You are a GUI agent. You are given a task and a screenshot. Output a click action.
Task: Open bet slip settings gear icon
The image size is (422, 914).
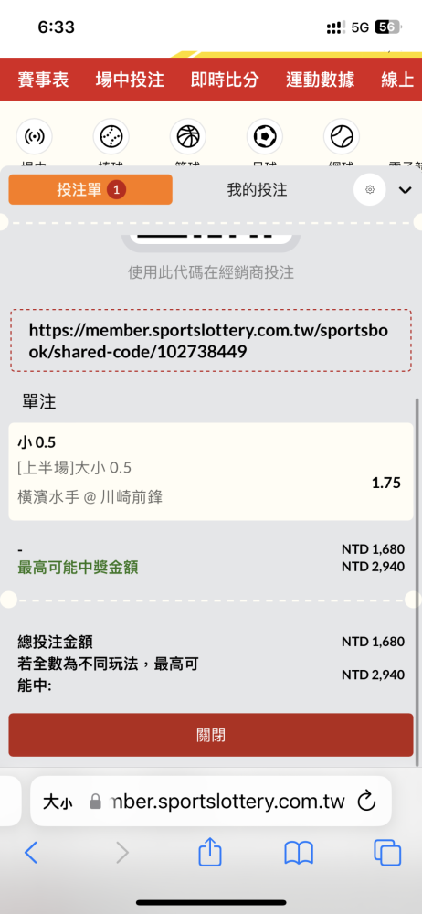[370, 189]
